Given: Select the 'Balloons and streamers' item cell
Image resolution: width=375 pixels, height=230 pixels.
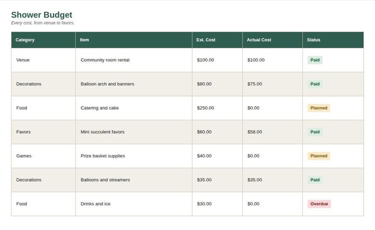Looking at the screenshot, I should pyautogui.click(x=134, y=180).
